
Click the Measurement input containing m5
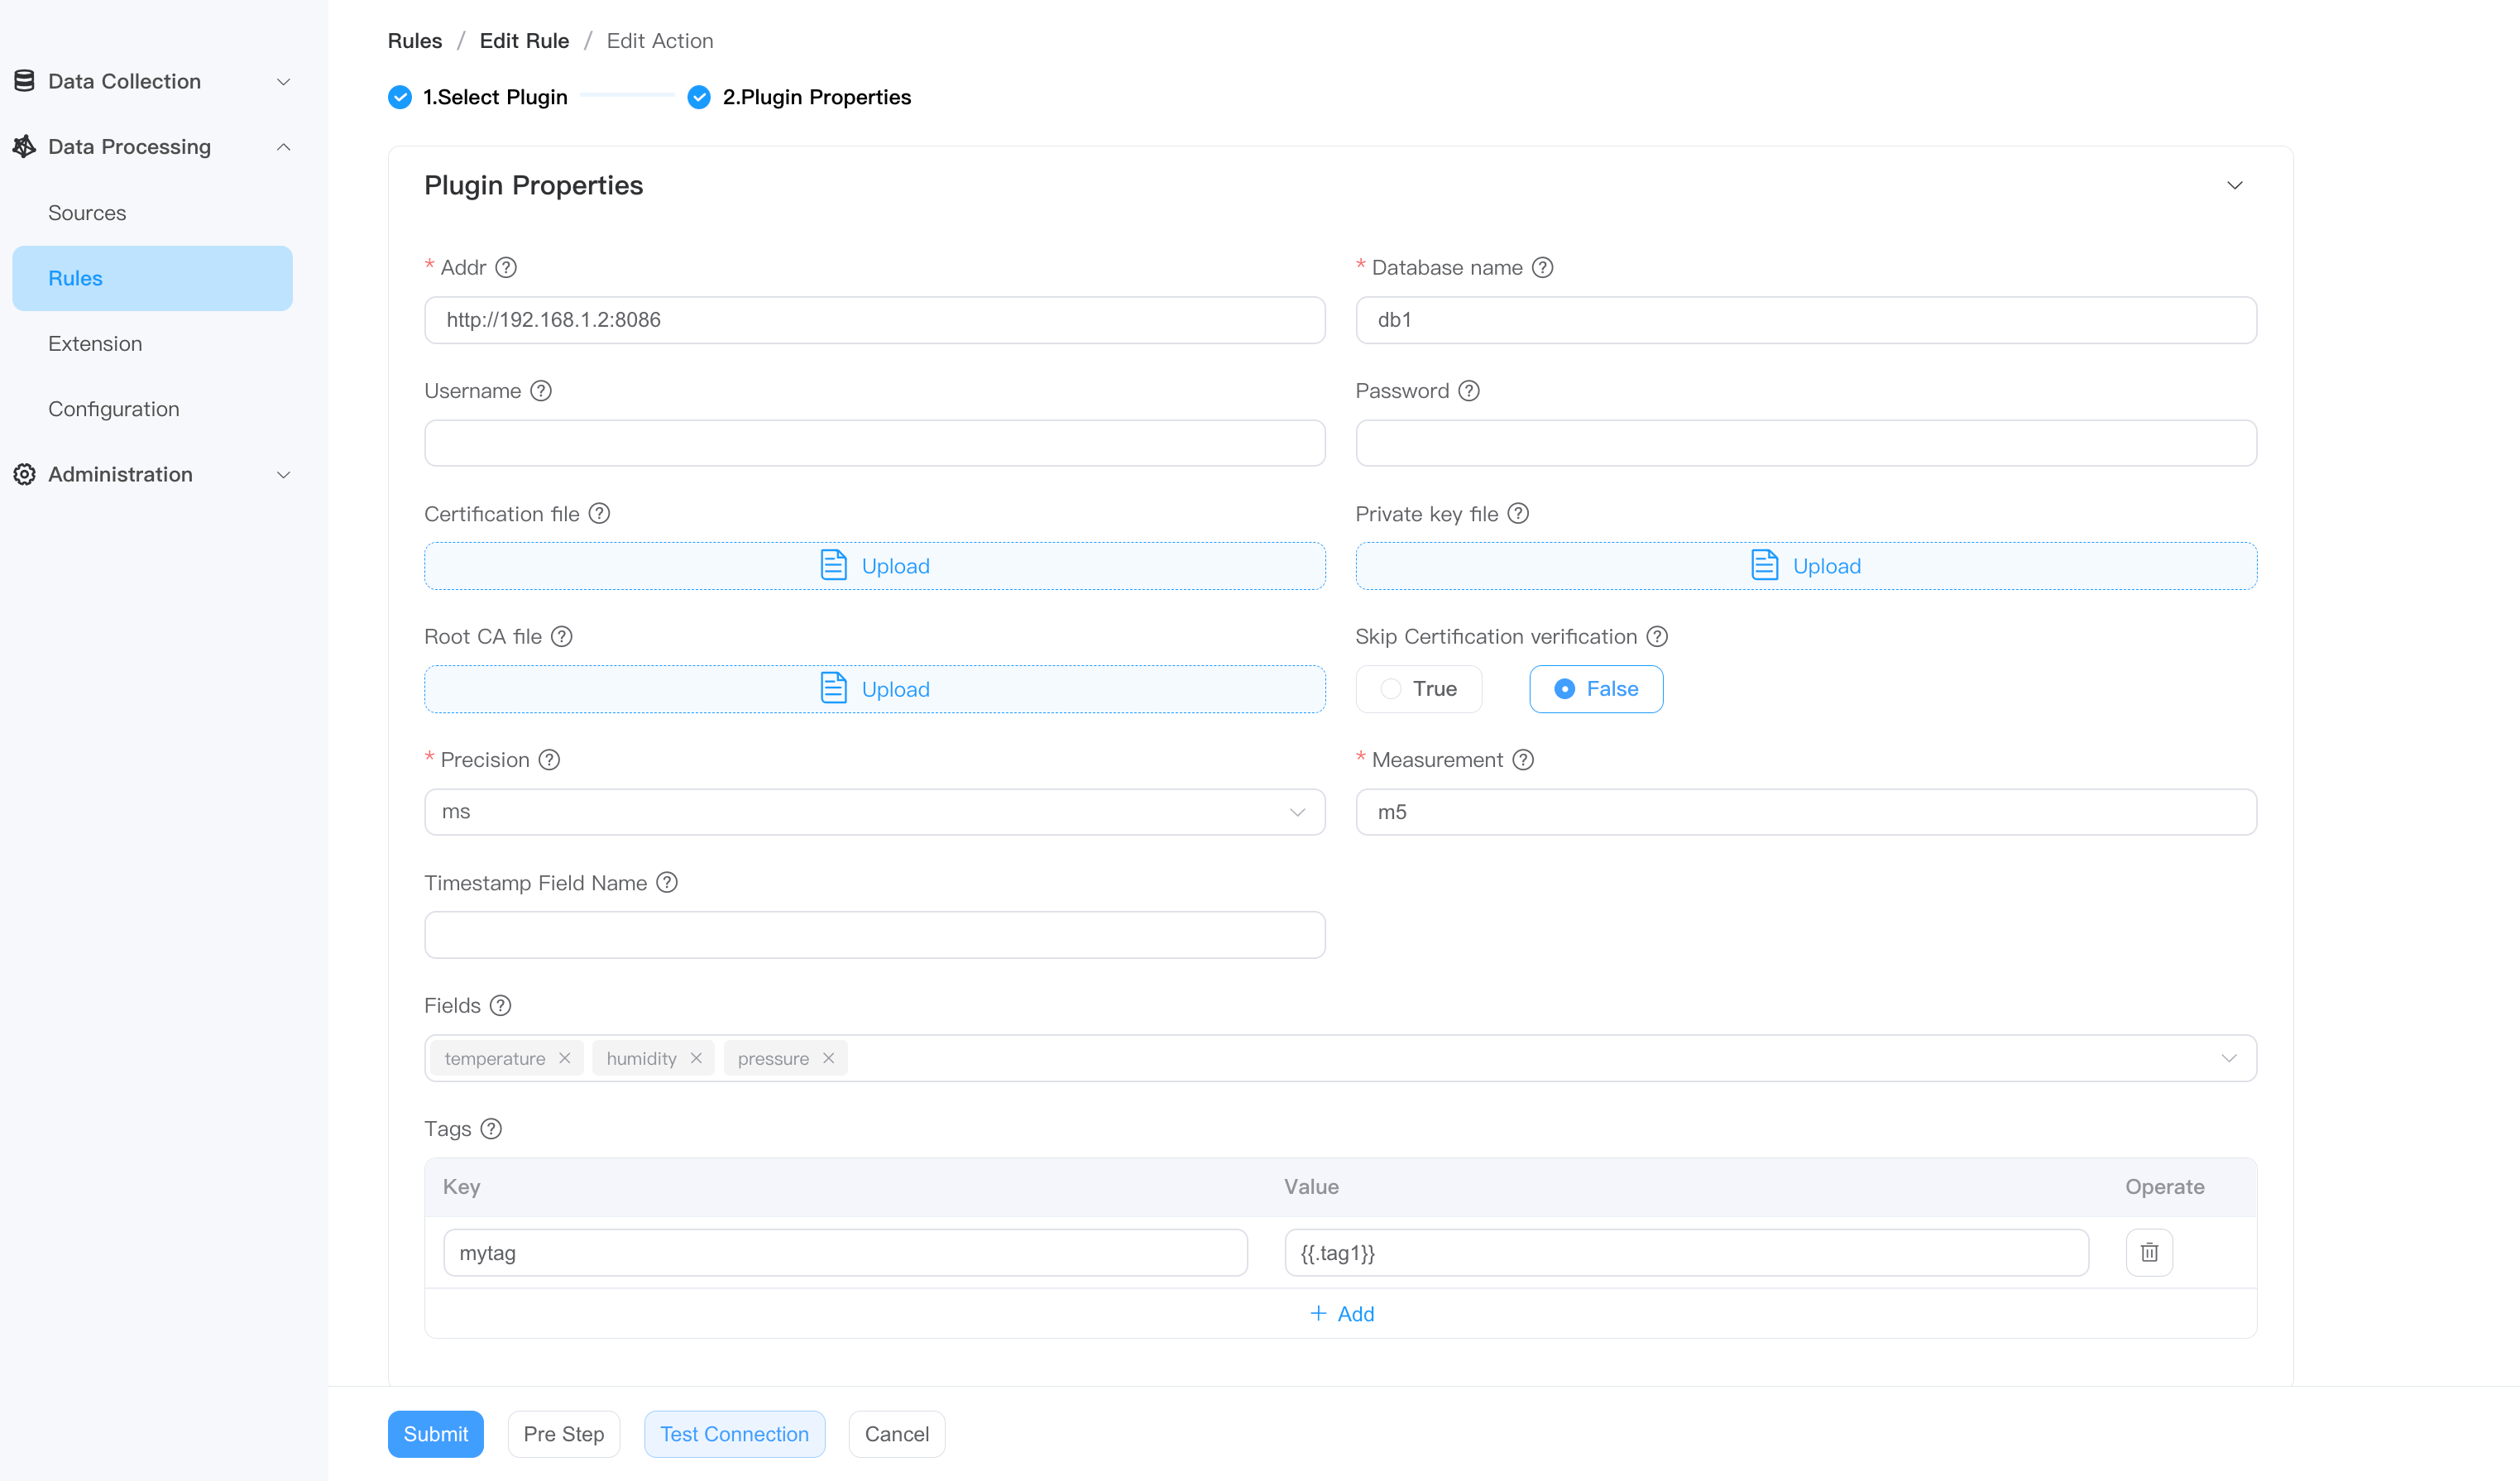(1805, 812)
